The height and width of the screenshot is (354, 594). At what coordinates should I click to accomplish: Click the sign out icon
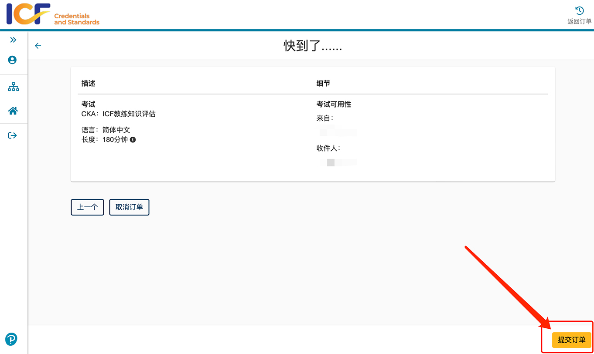pos(12,135)
